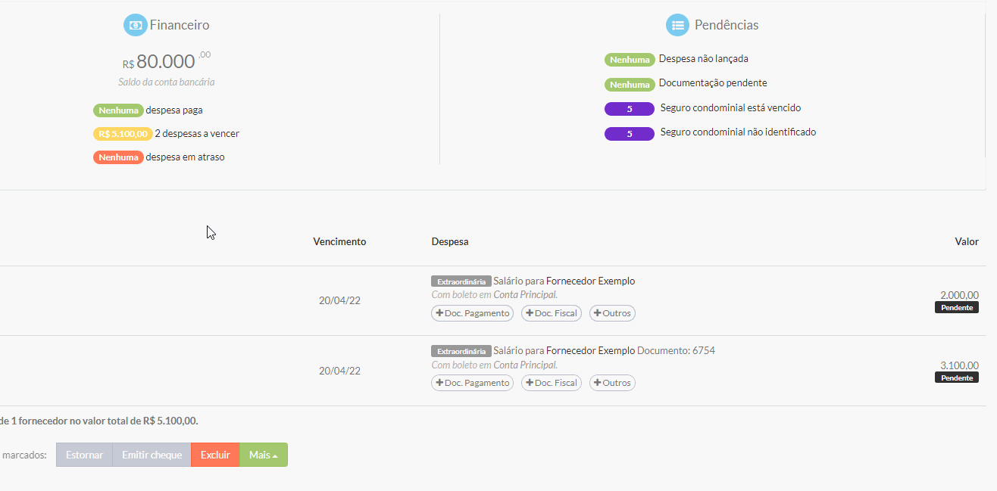The width and height of the screenshot is (997, 491).
Task: Click the Nenhuma despesa em atraso badge
Action: point(118,157)
